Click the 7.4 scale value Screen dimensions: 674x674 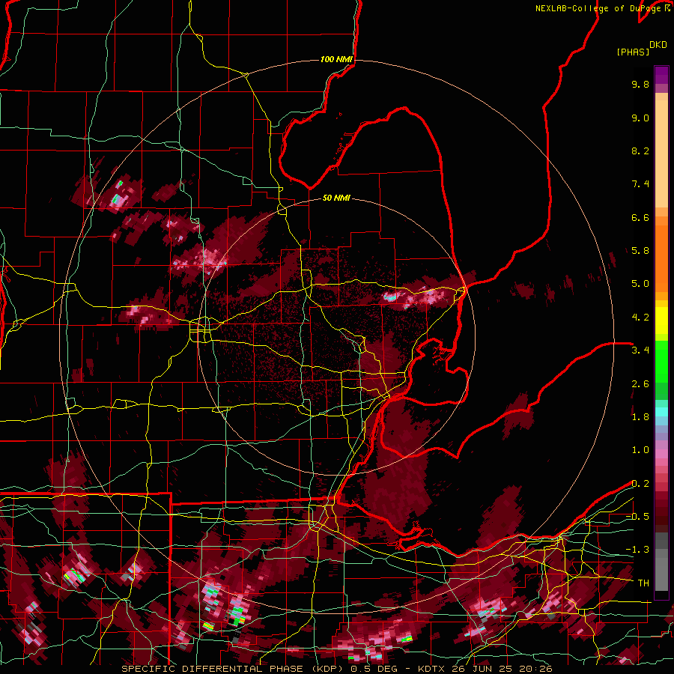click(640, 184)
